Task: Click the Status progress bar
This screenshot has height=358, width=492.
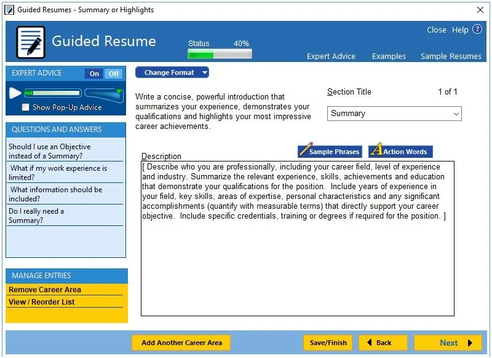Action: (220, 53)
